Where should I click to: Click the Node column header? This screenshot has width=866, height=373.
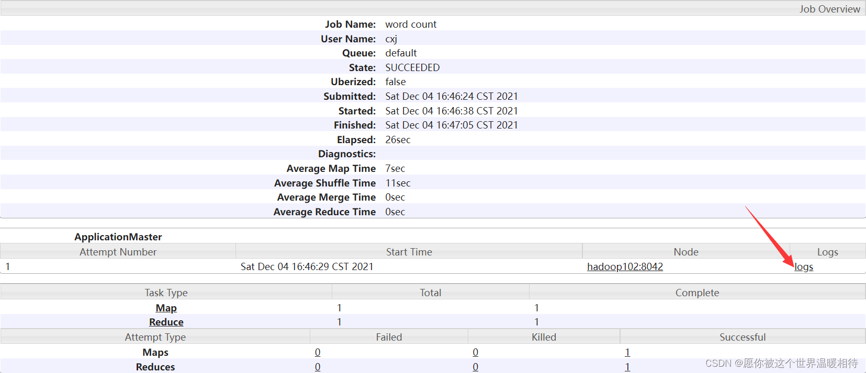[x=686, y=252]
